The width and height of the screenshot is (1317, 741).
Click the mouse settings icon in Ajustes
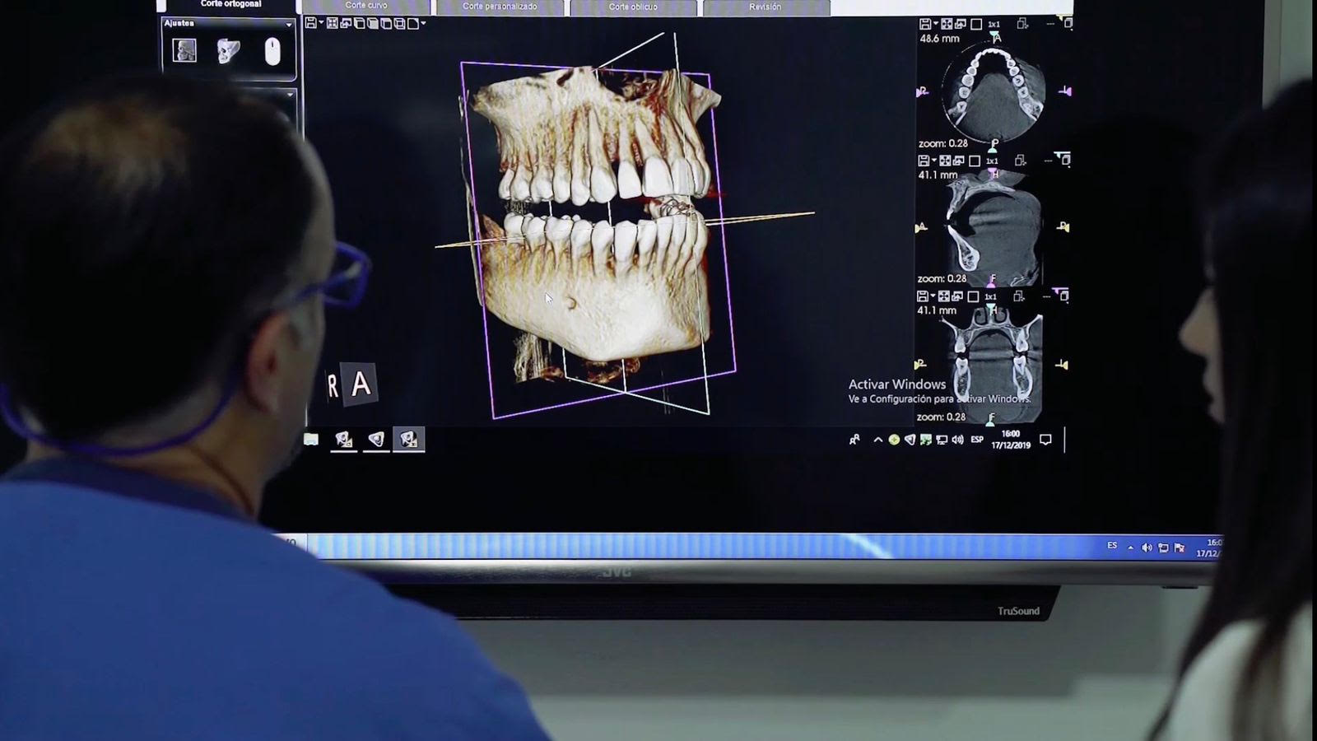point(272,52)
